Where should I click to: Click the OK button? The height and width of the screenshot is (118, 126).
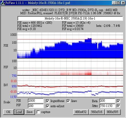click(x=8, y=112)
